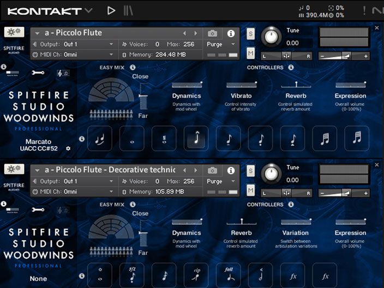Open info button in Piccolo Flute header
384x288 pixels.
coord(231,33)
